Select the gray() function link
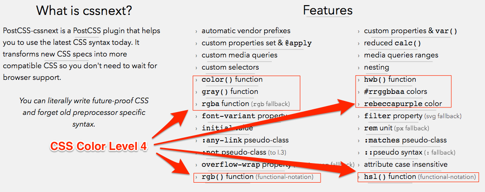 point(230,92)
